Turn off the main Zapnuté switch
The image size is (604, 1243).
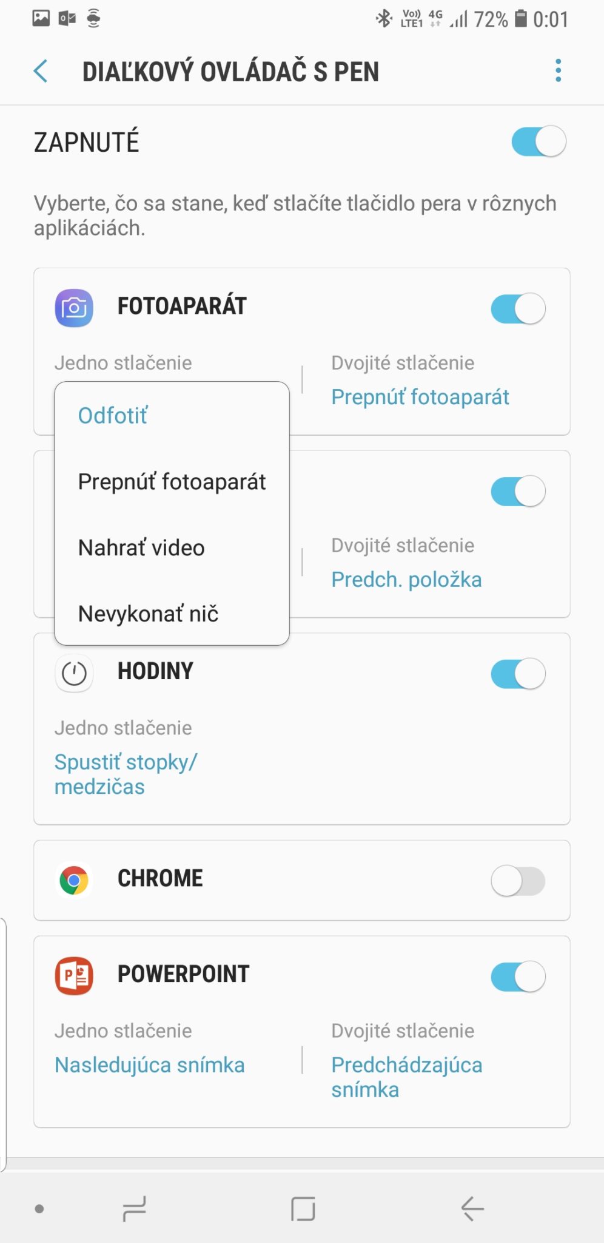(x=539, y=142)
